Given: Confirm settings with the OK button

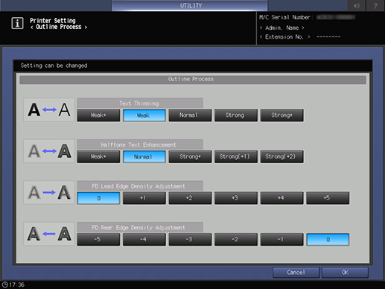Looking at the screenshot, I should [x=345, y=273].
